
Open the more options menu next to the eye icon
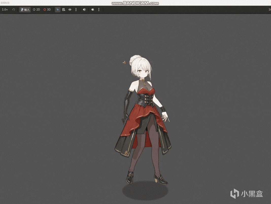pos(76,10)
